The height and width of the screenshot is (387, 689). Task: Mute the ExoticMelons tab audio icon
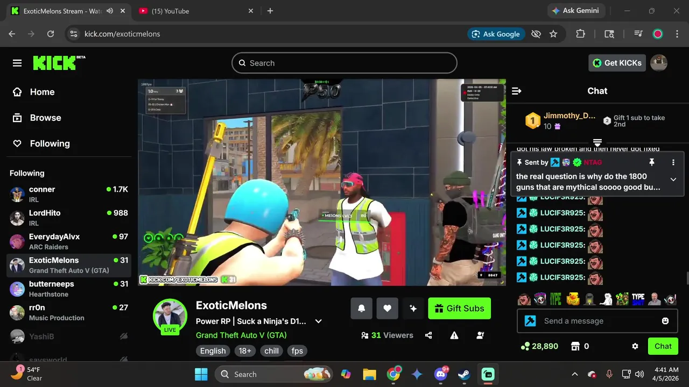coord(110,11)
